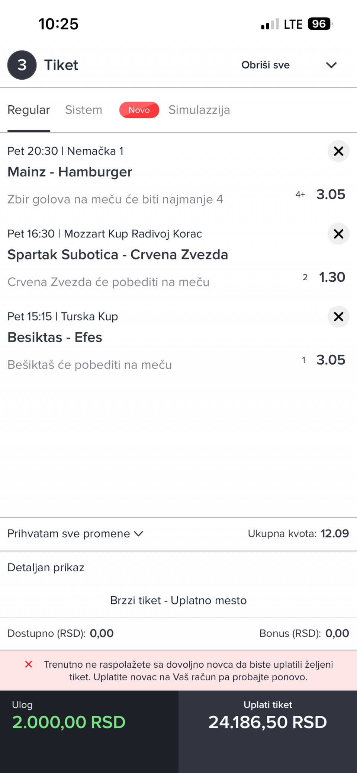Collapse the ticket with the top chevron
357x773 pixels.
point(331,65)
